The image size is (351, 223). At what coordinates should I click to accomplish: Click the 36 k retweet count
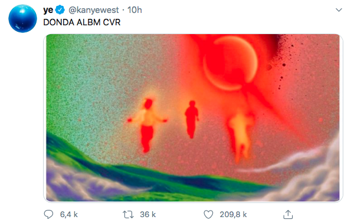(147, 215)
